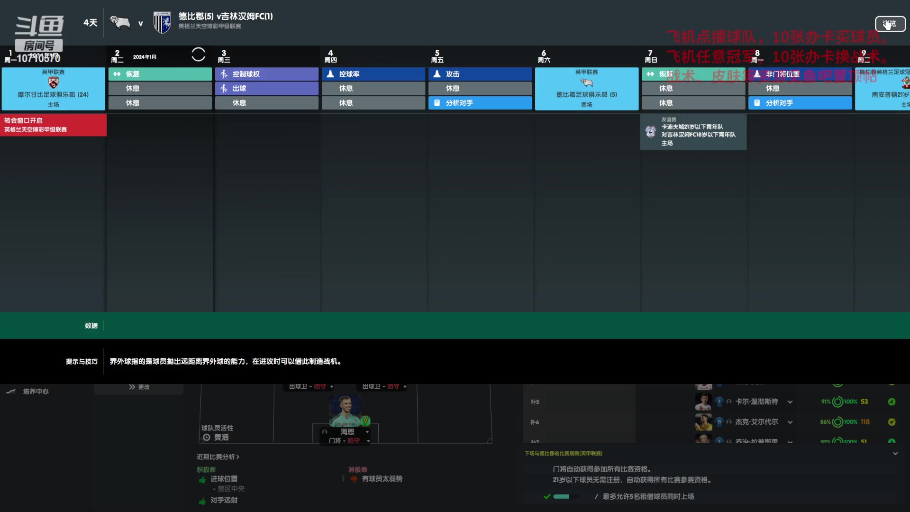Click the green status icon on 杰克·艾尔代尔 row

coord(892,422)
